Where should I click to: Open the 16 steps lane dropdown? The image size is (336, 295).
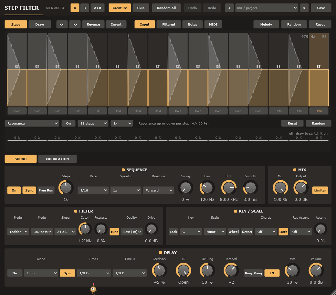coord(93,123)
